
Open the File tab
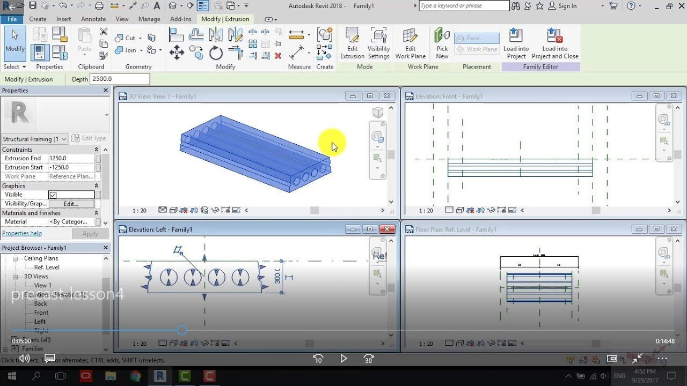(x=12, y=19)
